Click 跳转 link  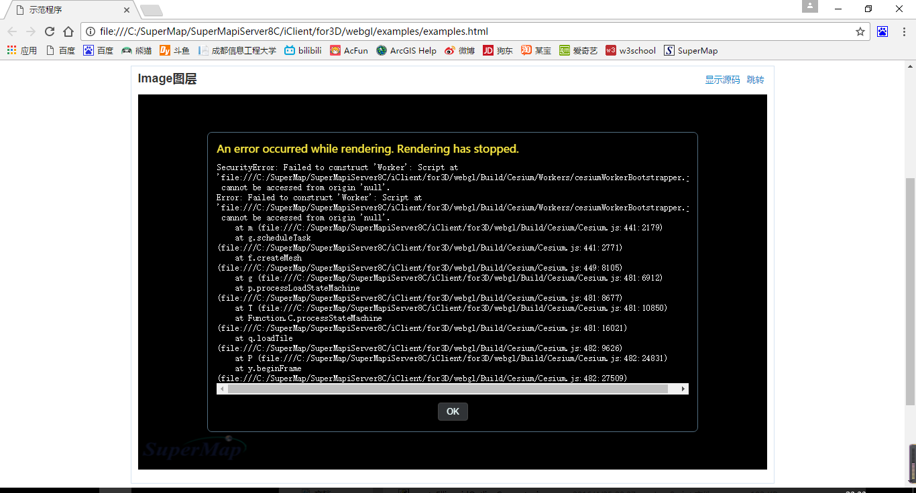pyautogui.click(x=755, y=80)
